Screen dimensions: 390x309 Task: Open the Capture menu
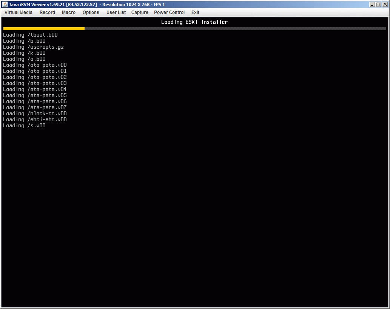tap(140, 12)
